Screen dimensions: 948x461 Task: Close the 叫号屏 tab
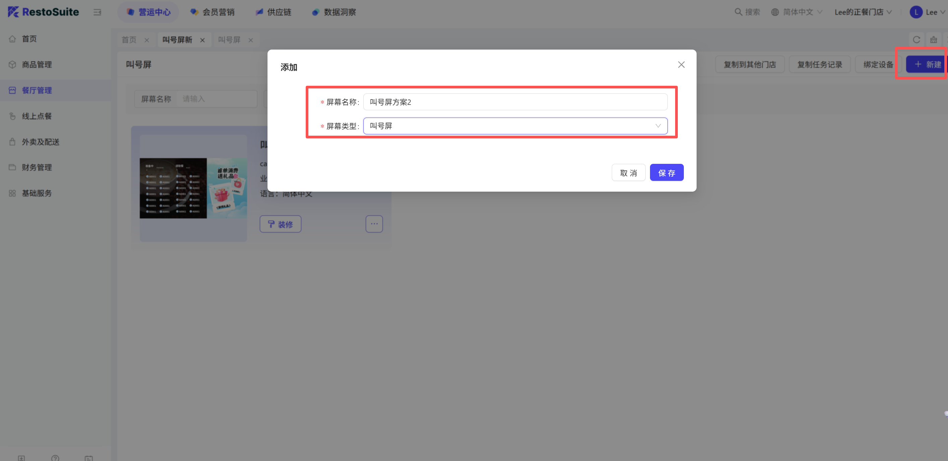pos(251,40)
